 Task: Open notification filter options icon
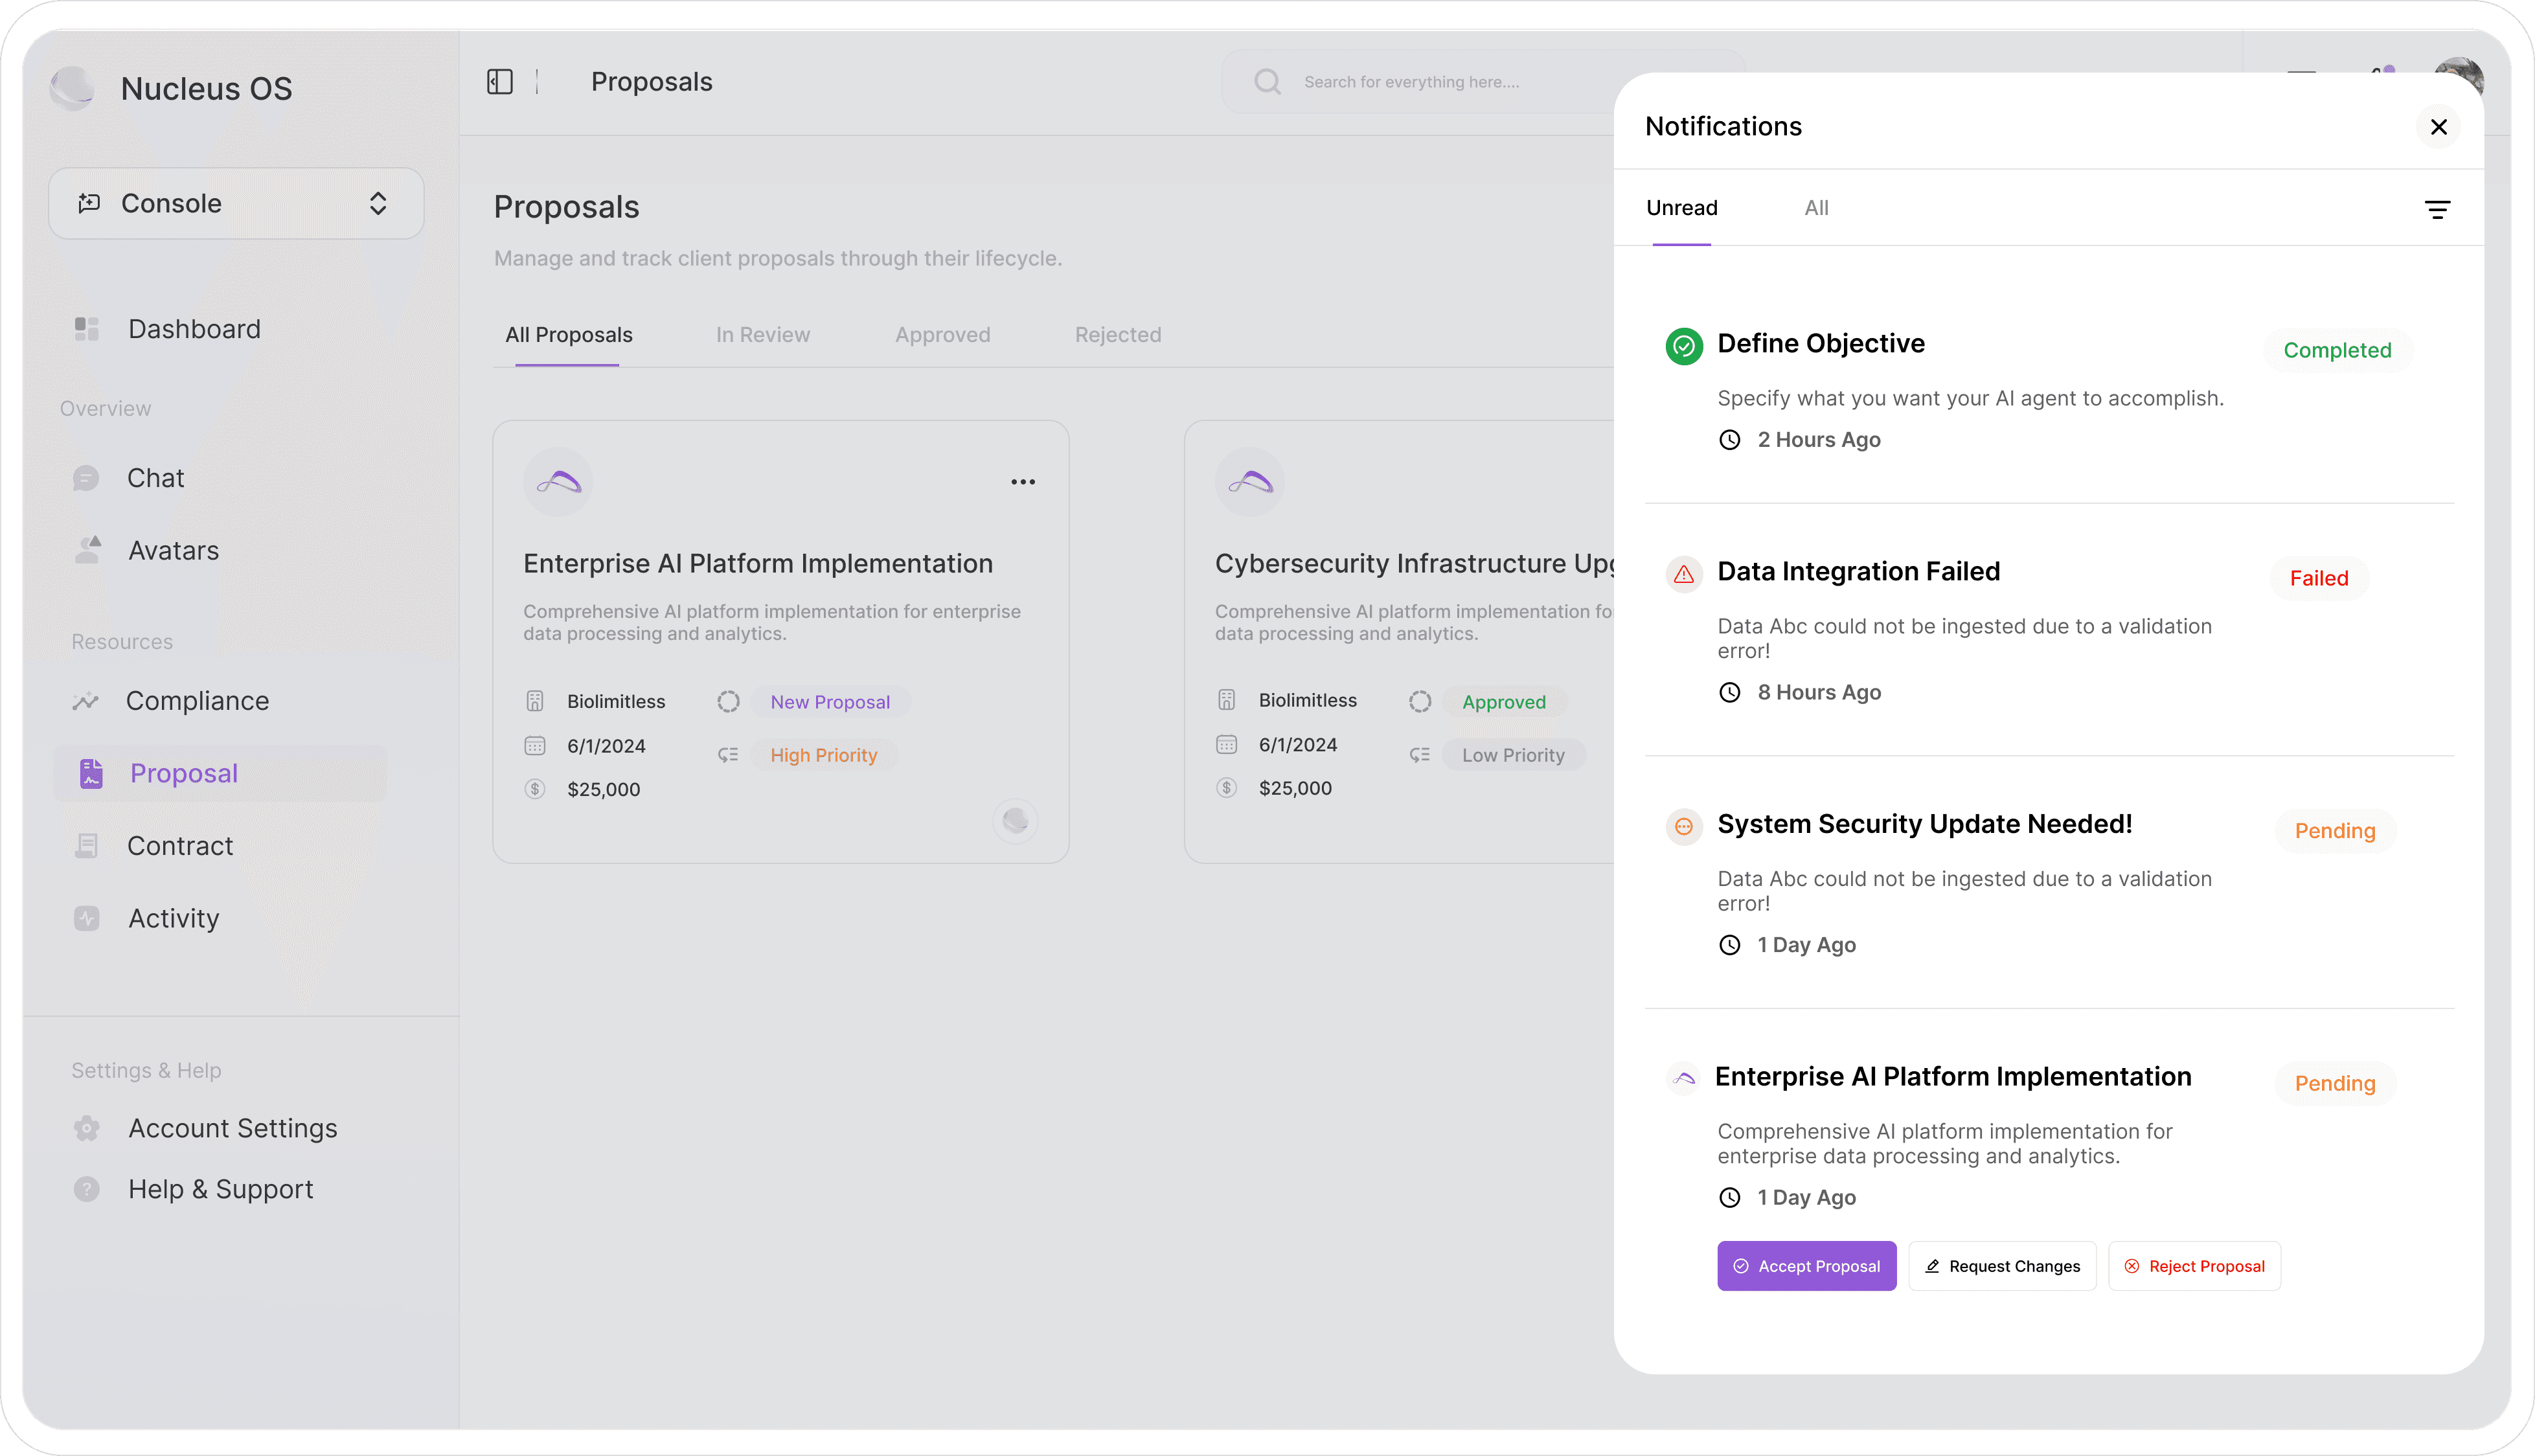point(2437,209)
